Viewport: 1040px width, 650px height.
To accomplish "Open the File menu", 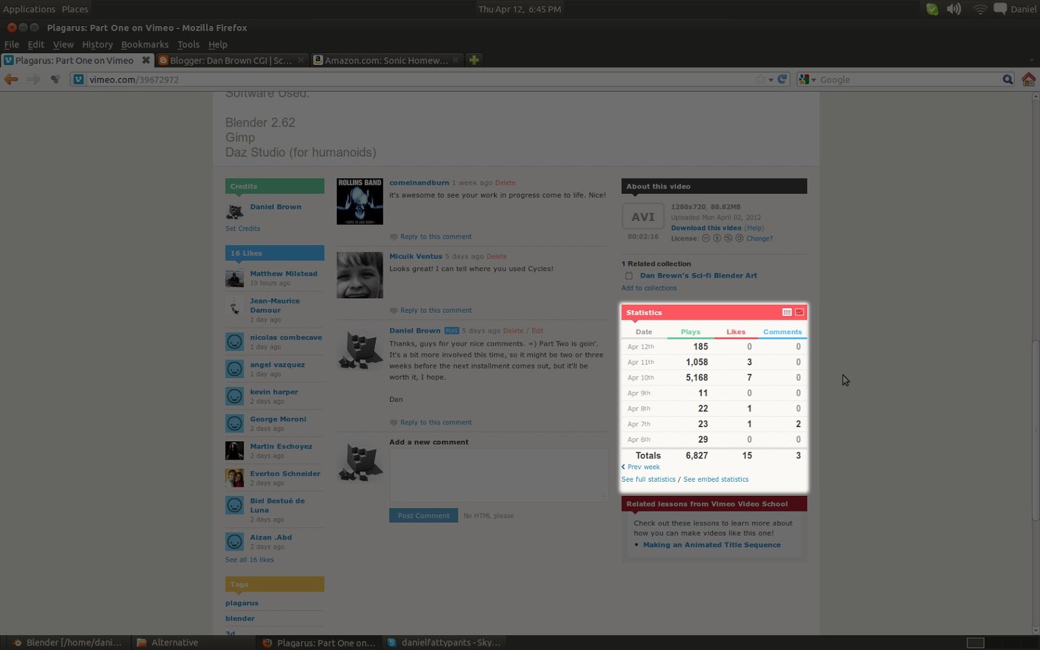I will [12, 44].
